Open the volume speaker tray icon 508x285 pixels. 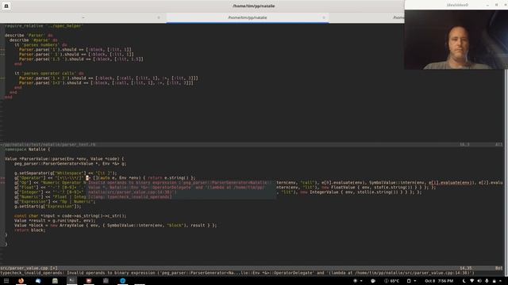pyautogui.click(x=479, y=281)
